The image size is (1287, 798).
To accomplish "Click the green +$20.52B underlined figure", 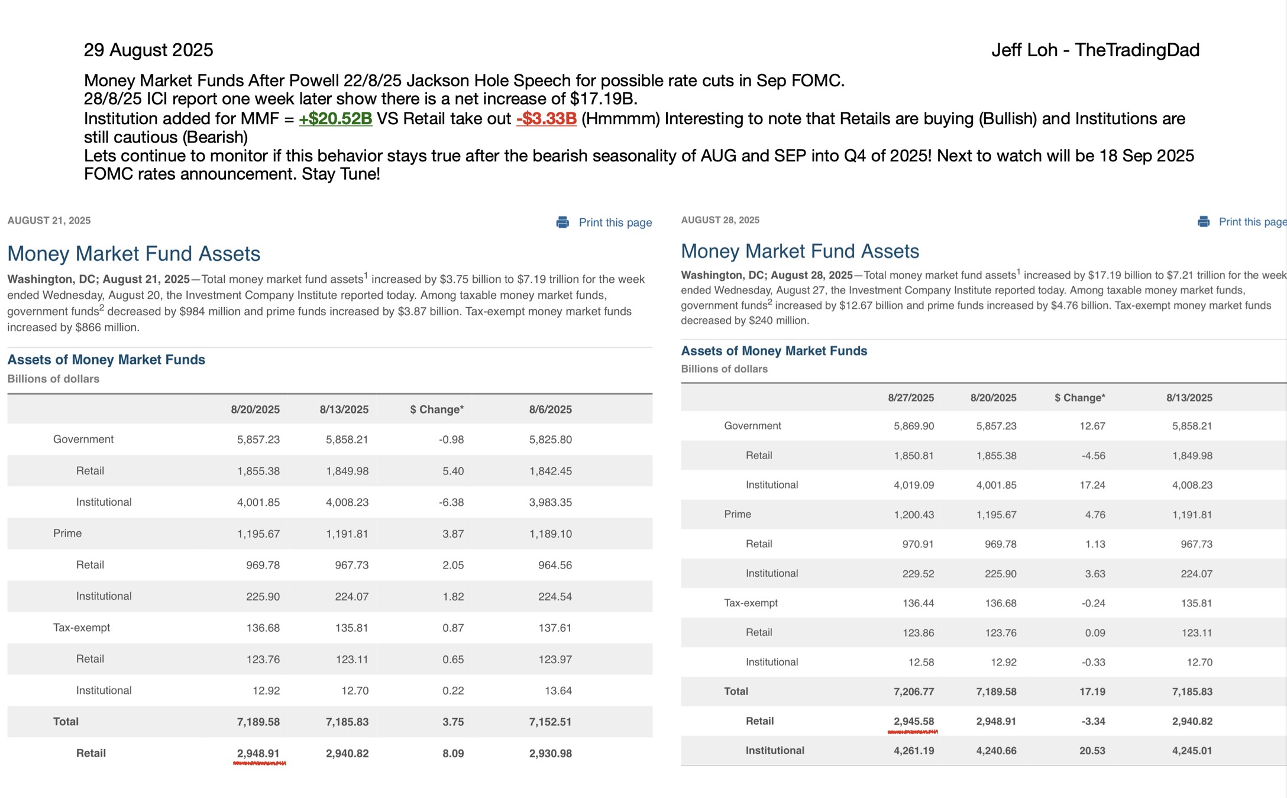I will [335, 119].
